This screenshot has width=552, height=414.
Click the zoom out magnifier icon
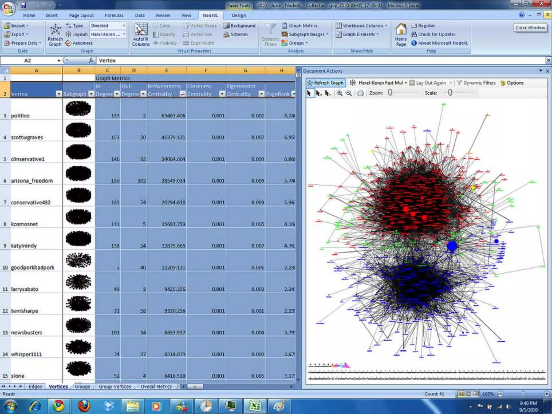[x=349, y=93]
